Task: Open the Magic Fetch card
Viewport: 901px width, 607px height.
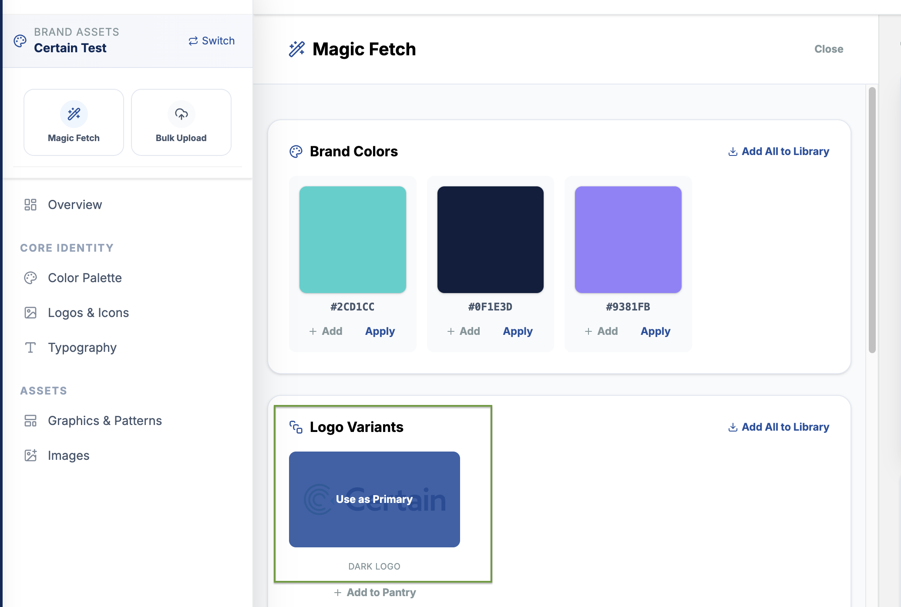Action: [x=74, y=122]
